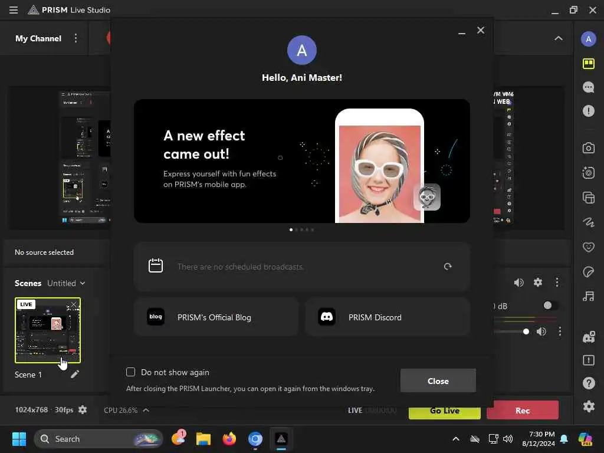
Task: Open Firefox from the taskbar
Action: point(229,439)
